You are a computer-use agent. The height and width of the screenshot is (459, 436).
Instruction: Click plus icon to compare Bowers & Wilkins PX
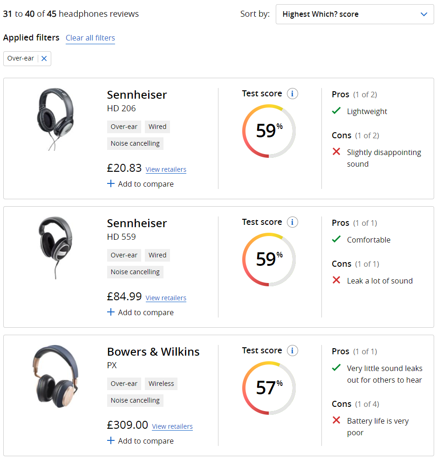coord(111,441)
